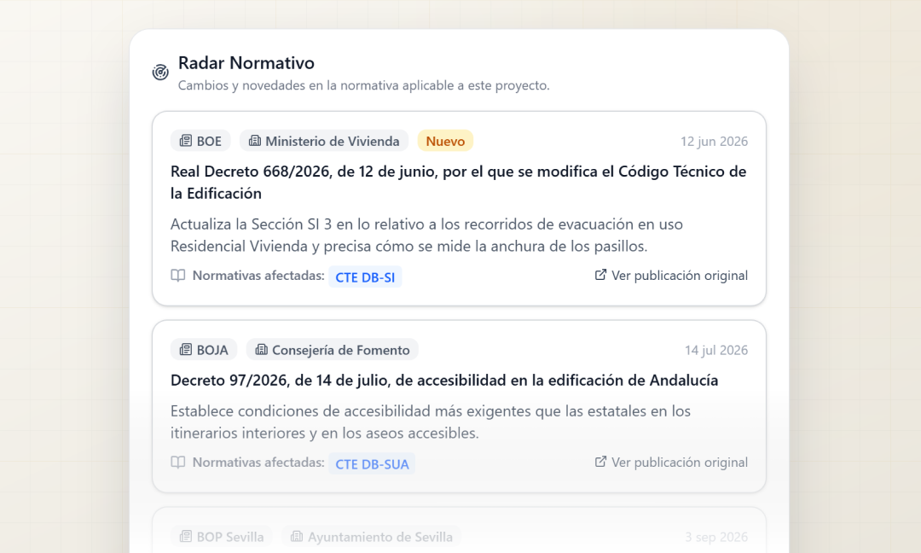Click the newspaper icon in BOP Sevilla badge
921x553 pixels.
pyautogui.click(x=186, y=536)
